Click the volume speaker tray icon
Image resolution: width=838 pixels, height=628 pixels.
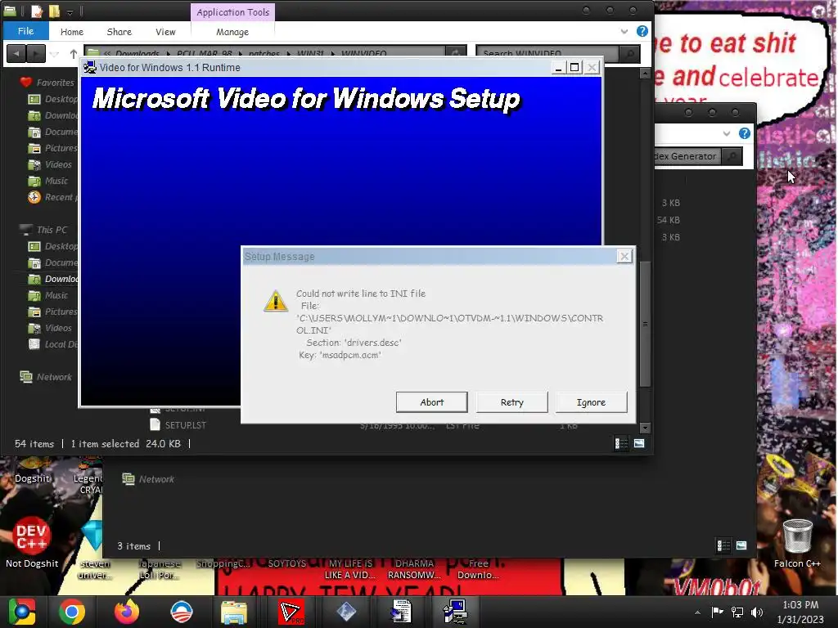[757, 612]
